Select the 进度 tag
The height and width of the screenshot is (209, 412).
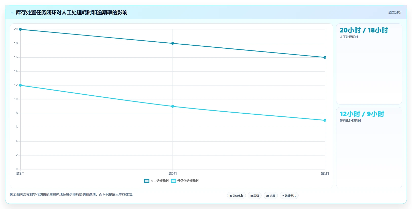271,196
